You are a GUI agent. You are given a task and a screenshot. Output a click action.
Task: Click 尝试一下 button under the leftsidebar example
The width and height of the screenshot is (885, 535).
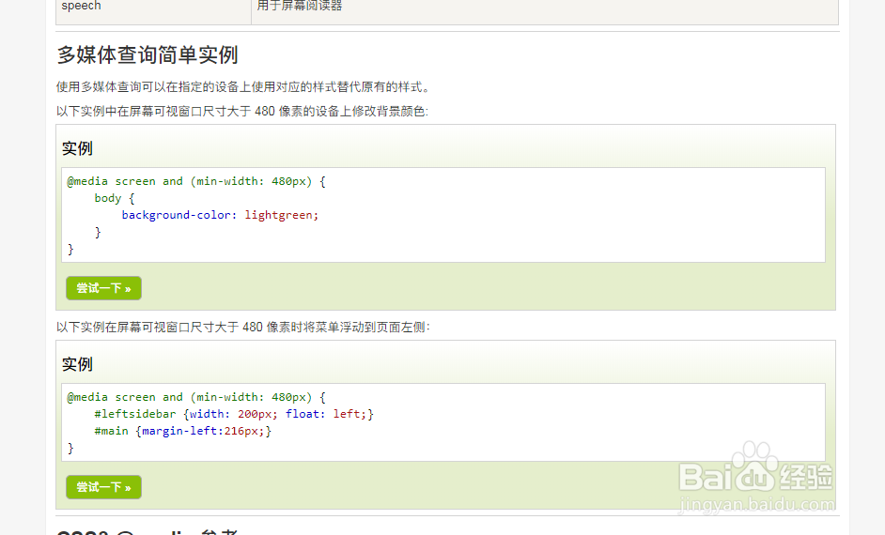[103, 487]
